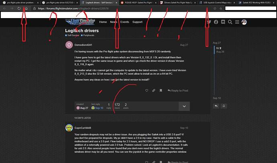The height and width of the screenshot is (163, 277).
Task: Like Ozmodion4241's post with heart icon
Action: pos(147,91)
